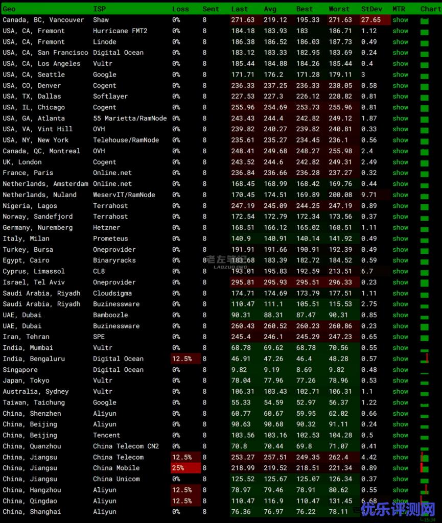The image size is (442, 523).
Task: Open show link in the Linode row
Action: coord(400,42)
